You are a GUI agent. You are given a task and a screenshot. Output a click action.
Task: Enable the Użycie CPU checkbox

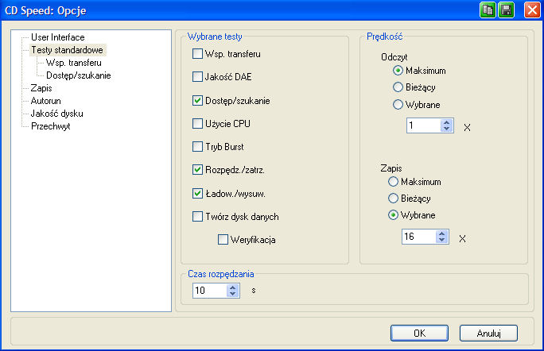(197, 123)
